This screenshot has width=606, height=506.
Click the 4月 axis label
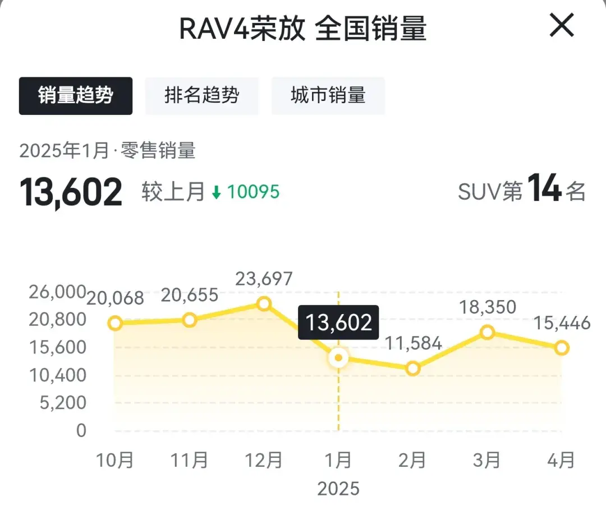pyautogui.click(x=562, y=461)
